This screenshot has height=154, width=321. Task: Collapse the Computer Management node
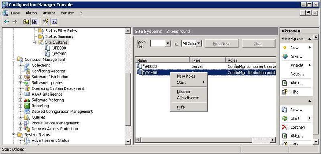14,60
